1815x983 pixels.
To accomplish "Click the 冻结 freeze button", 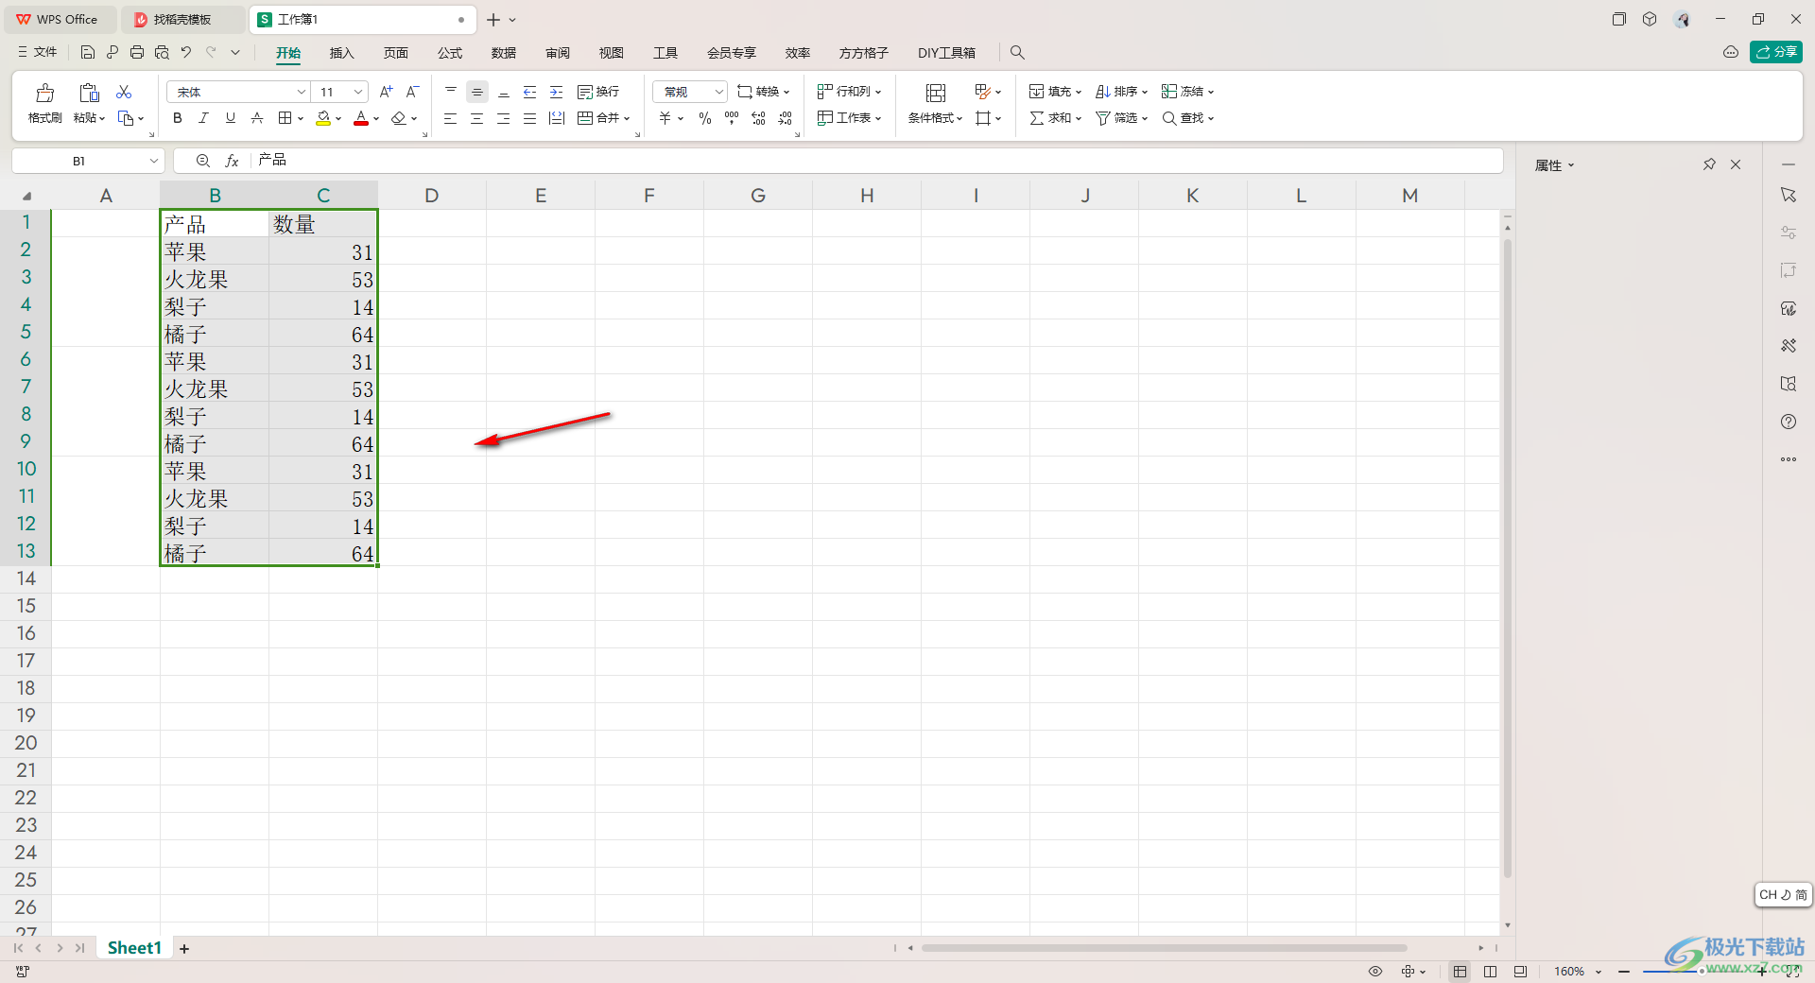I will point(1188,92).
